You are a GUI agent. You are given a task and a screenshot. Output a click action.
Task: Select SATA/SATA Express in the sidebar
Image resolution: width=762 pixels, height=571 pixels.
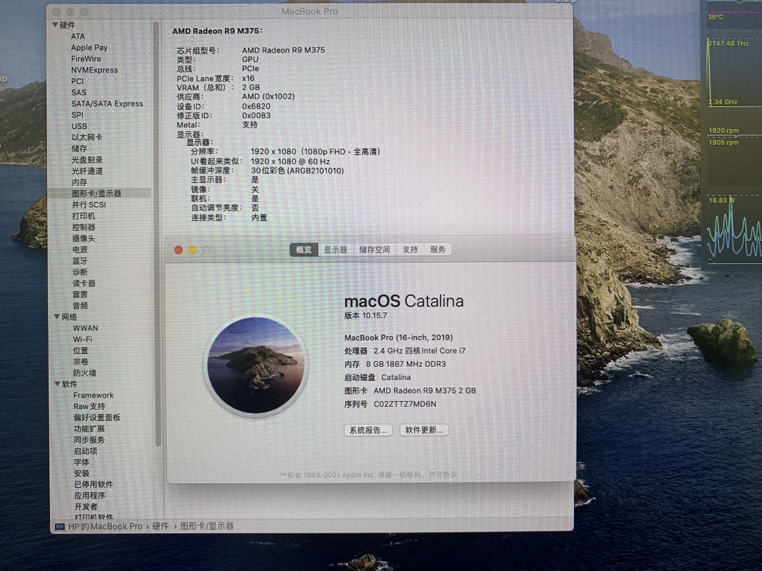tap(107, 103)
